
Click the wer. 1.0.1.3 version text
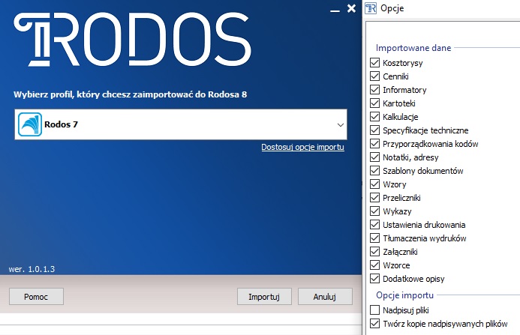tap(32, 269)
